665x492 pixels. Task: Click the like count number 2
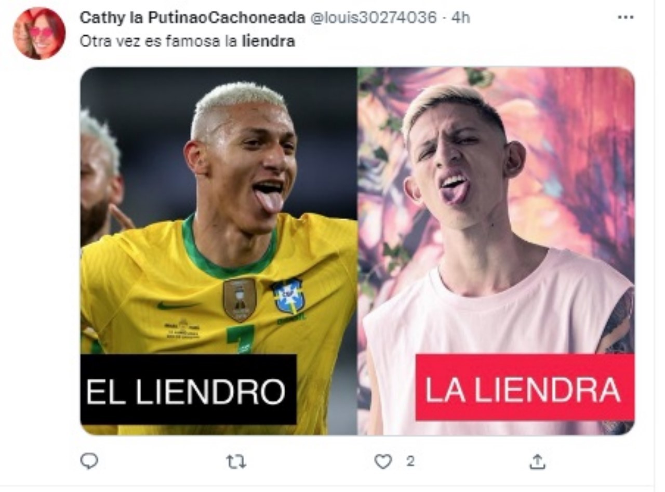[x=410, y=461]
